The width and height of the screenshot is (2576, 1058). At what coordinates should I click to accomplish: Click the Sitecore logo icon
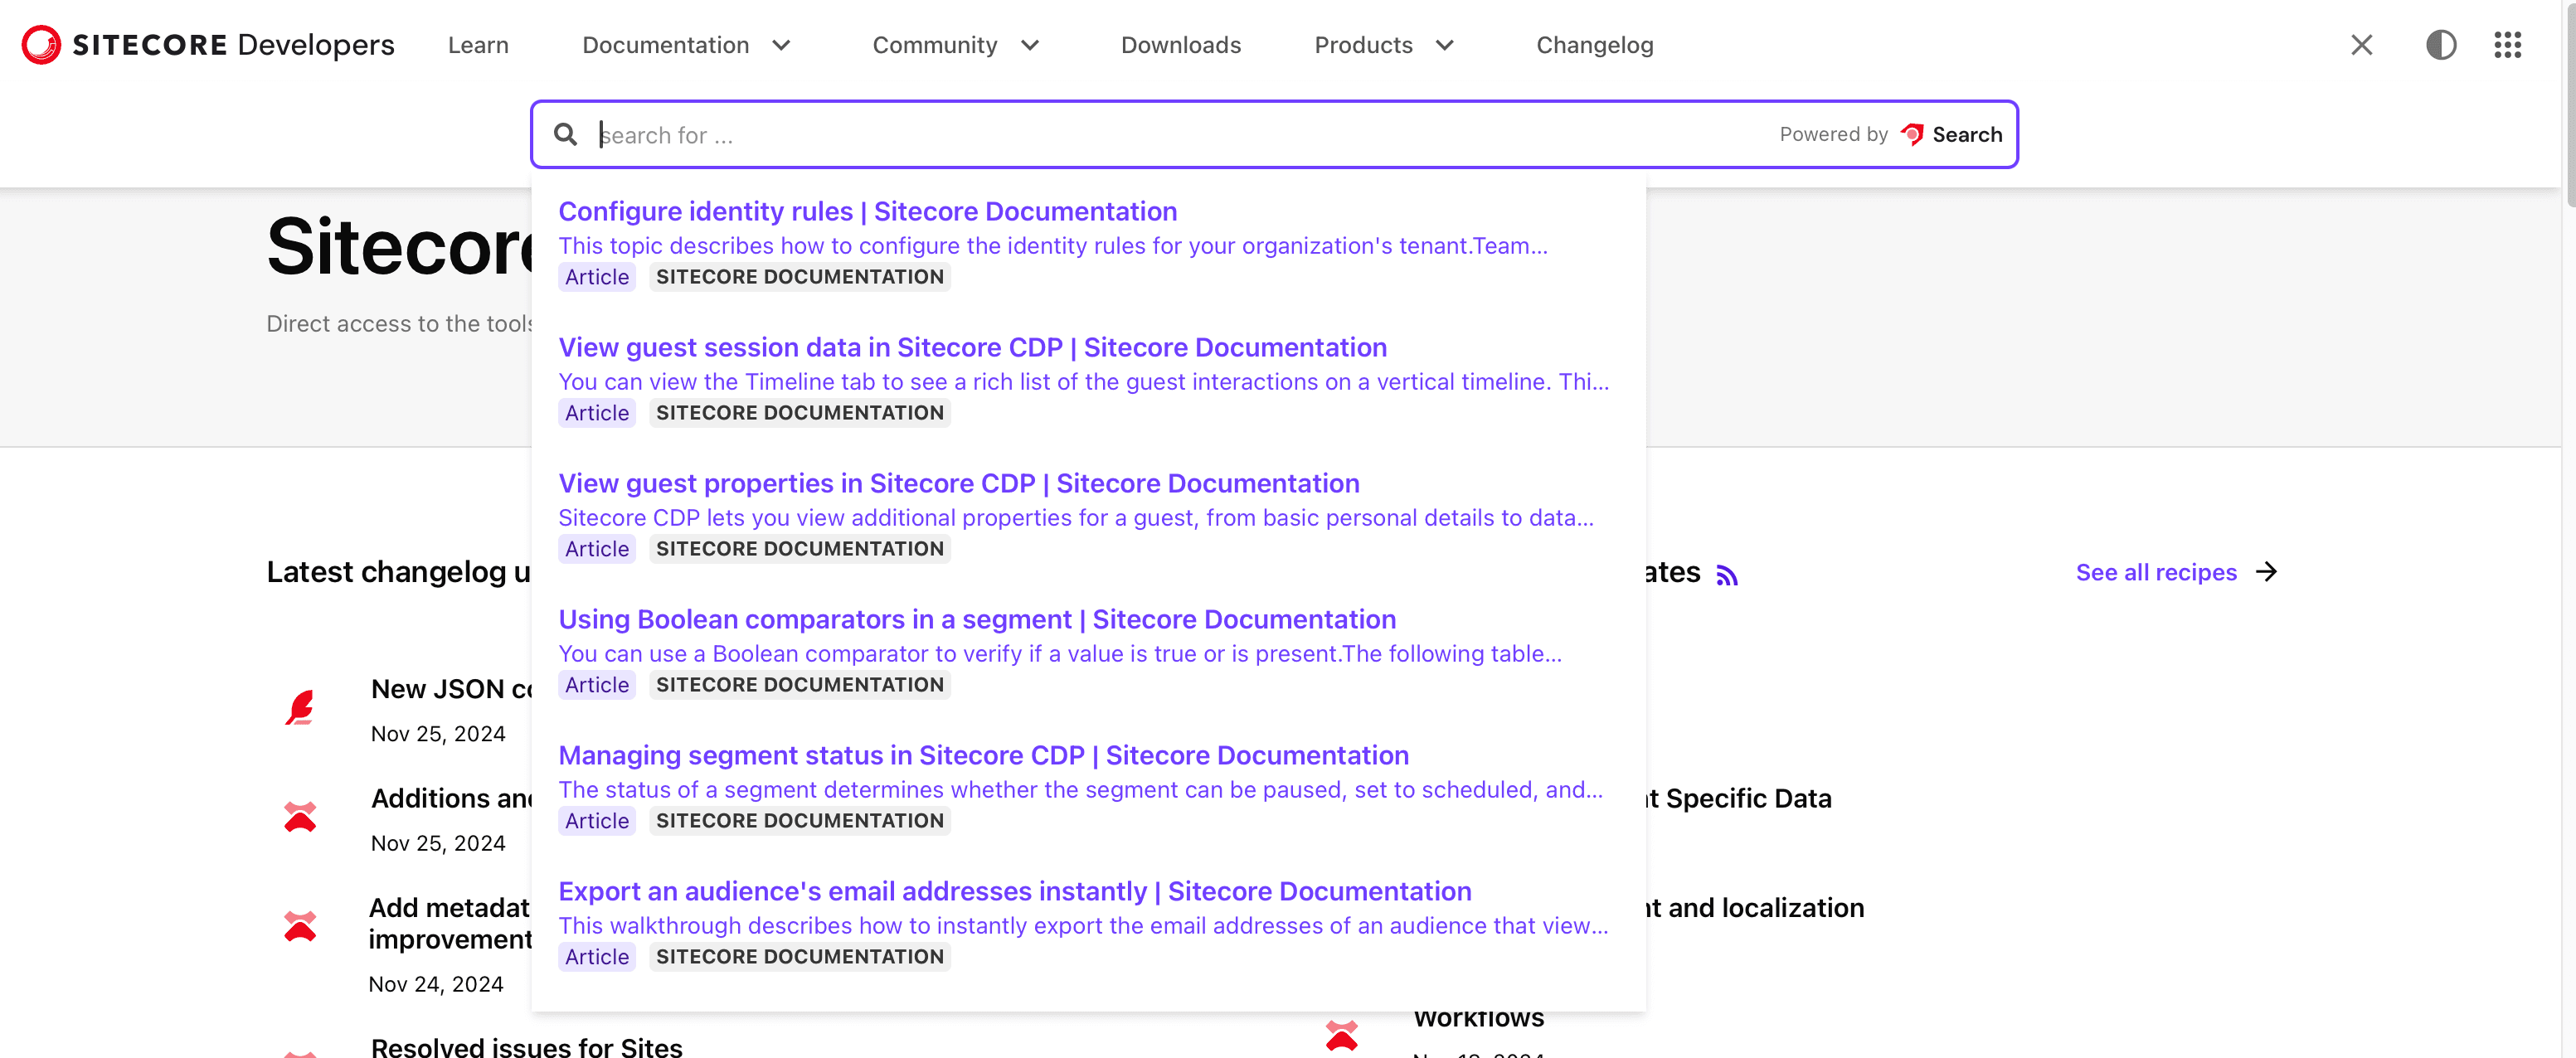41,45
